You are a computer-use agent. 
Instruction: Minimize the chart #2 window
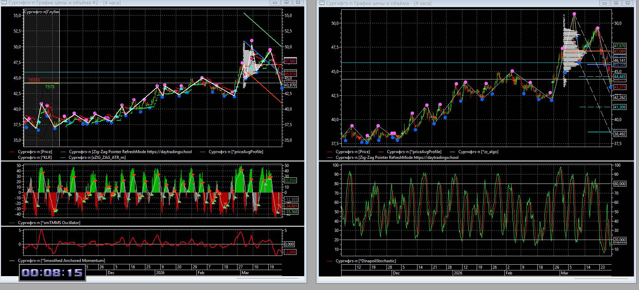tap(275, 3)
